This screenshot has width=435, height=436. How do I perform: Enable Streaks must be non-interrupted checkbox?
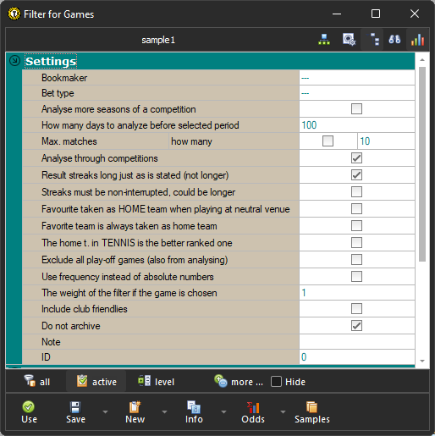point(356,192)
